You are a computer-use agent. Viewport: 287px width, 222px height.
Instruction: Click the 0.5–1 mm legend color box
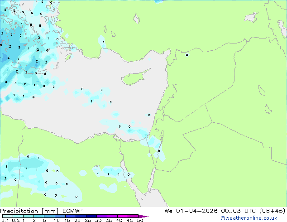pos(18,216)
